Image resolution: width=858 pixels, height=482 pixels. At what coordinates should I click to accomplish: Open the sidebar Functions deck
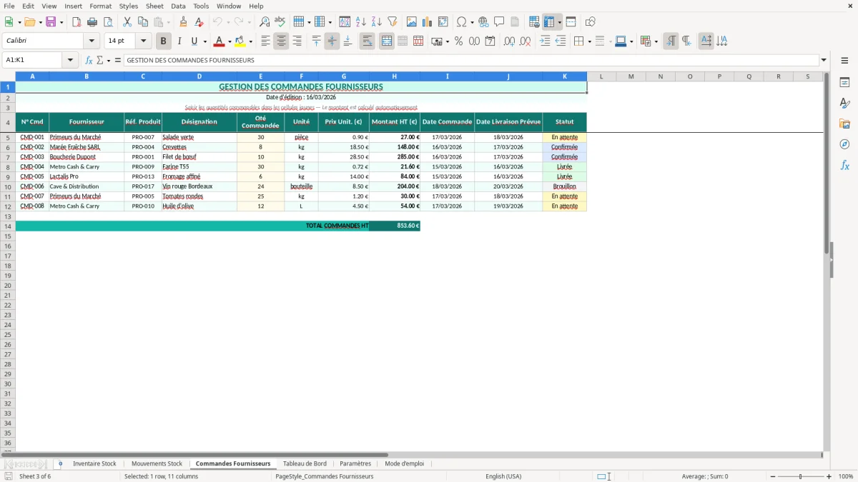coord(844,165)
